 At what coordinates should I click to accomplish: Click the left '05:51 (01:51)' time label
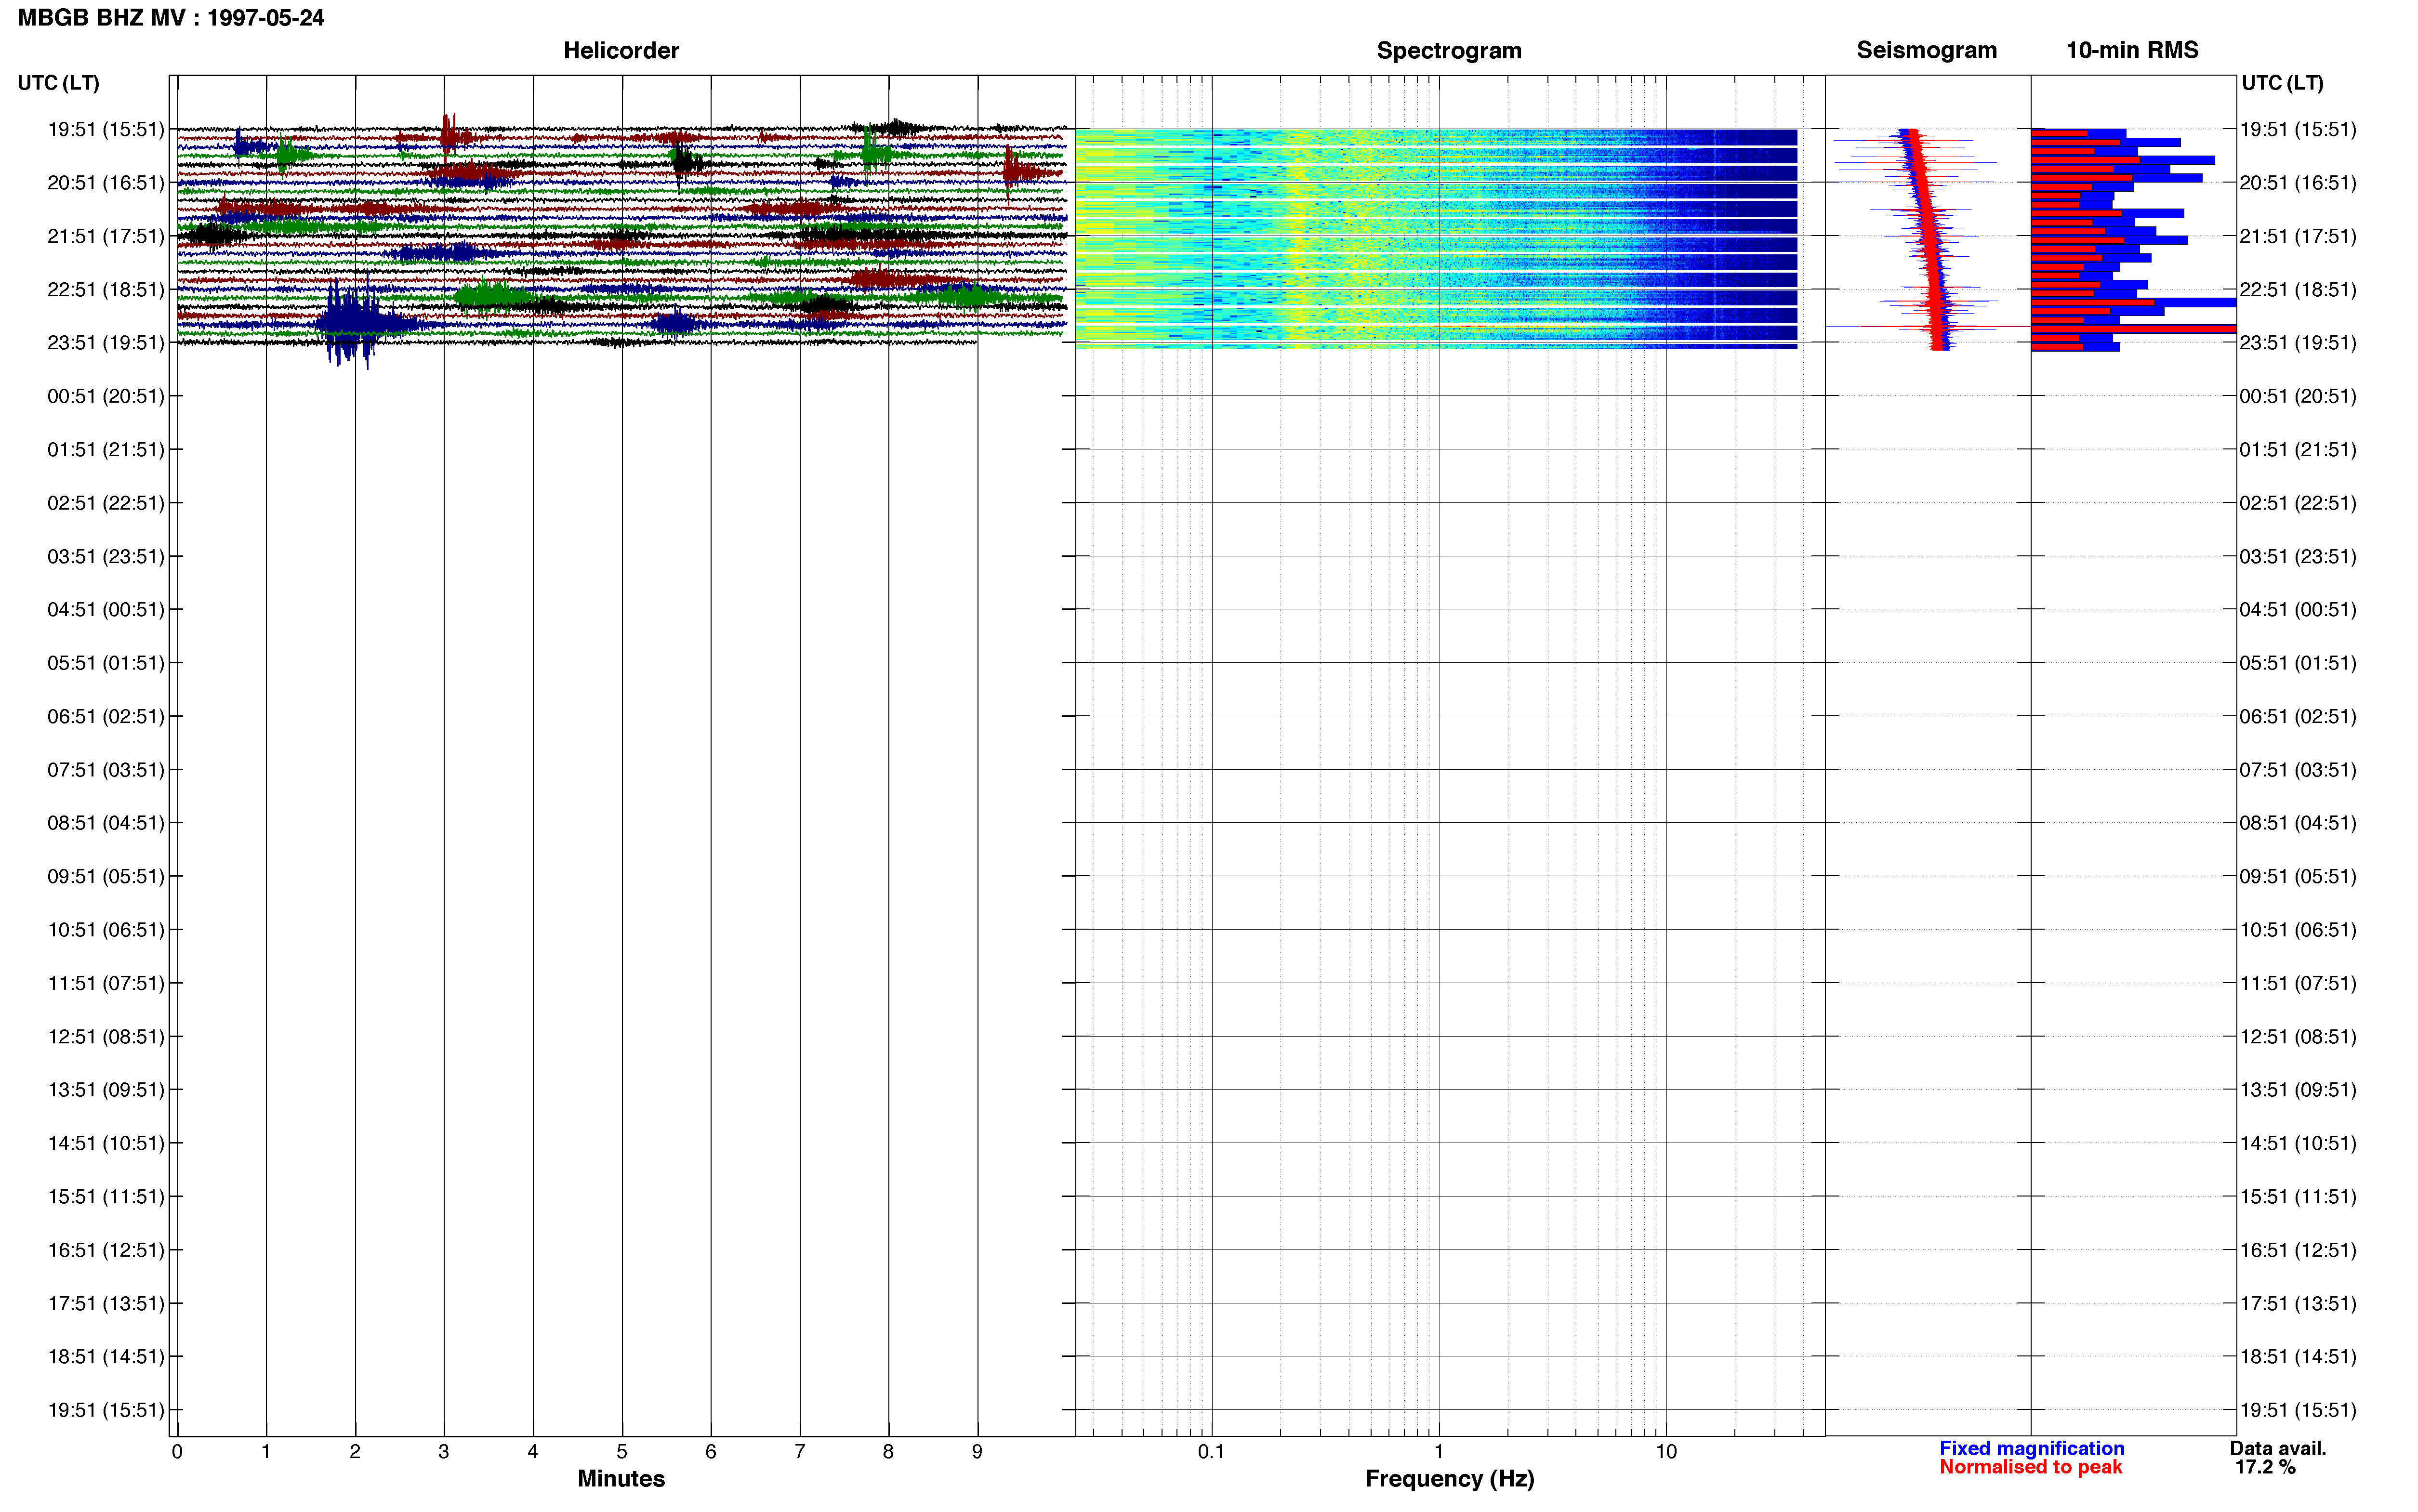click(x=106, y=663)
